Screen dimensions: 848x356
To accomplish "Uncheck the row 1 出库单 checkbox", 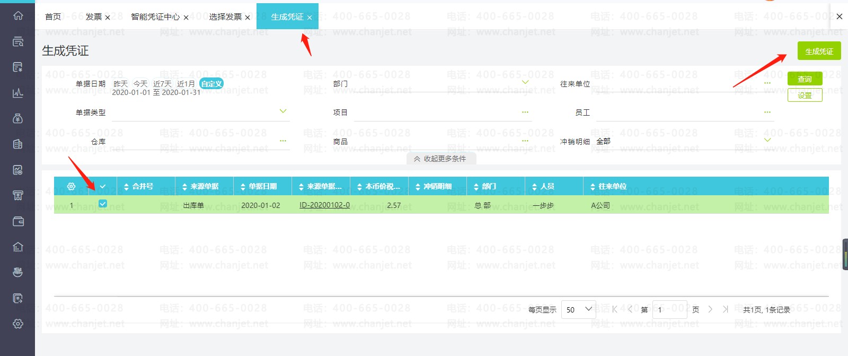I will click(x=103, y=203).
